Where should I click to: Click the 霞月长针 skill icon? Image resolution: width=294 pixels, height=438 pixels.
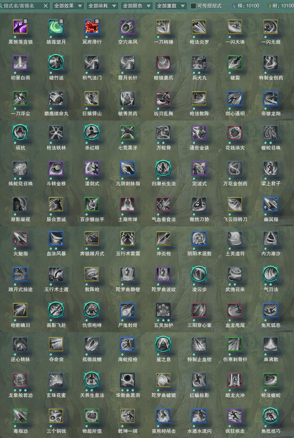point(127,63)
